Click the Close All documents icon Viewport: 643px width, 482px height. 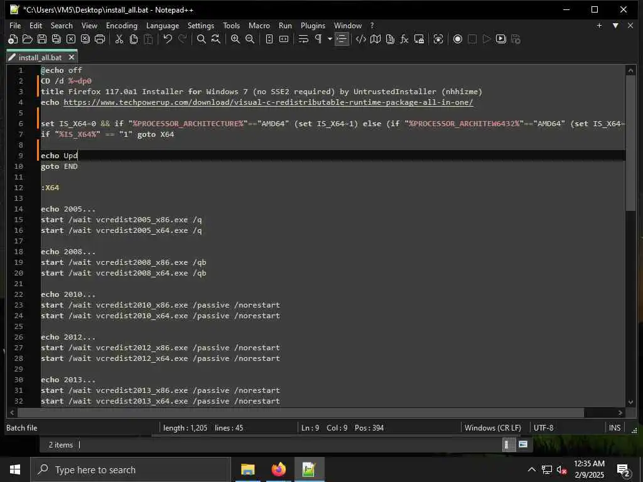pyautogui.click(x=85, y=40)
